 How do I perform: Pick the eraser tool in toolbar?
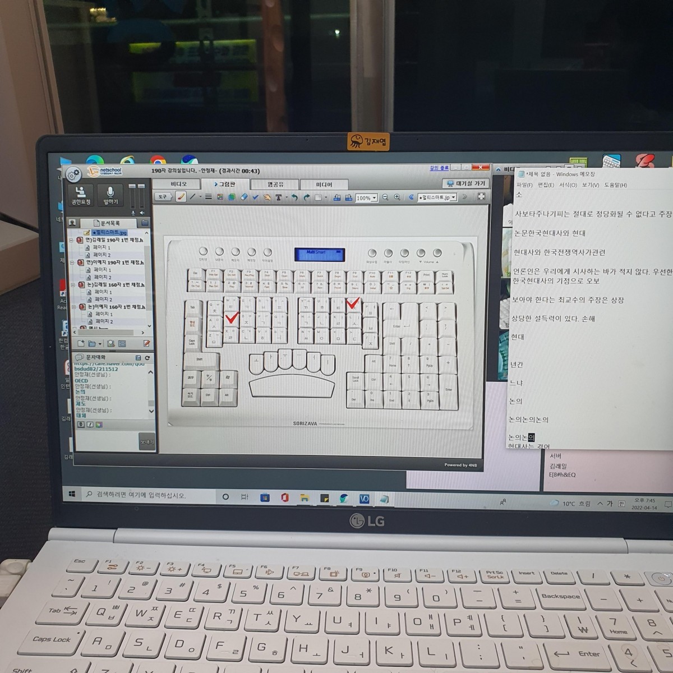[243, 197]
